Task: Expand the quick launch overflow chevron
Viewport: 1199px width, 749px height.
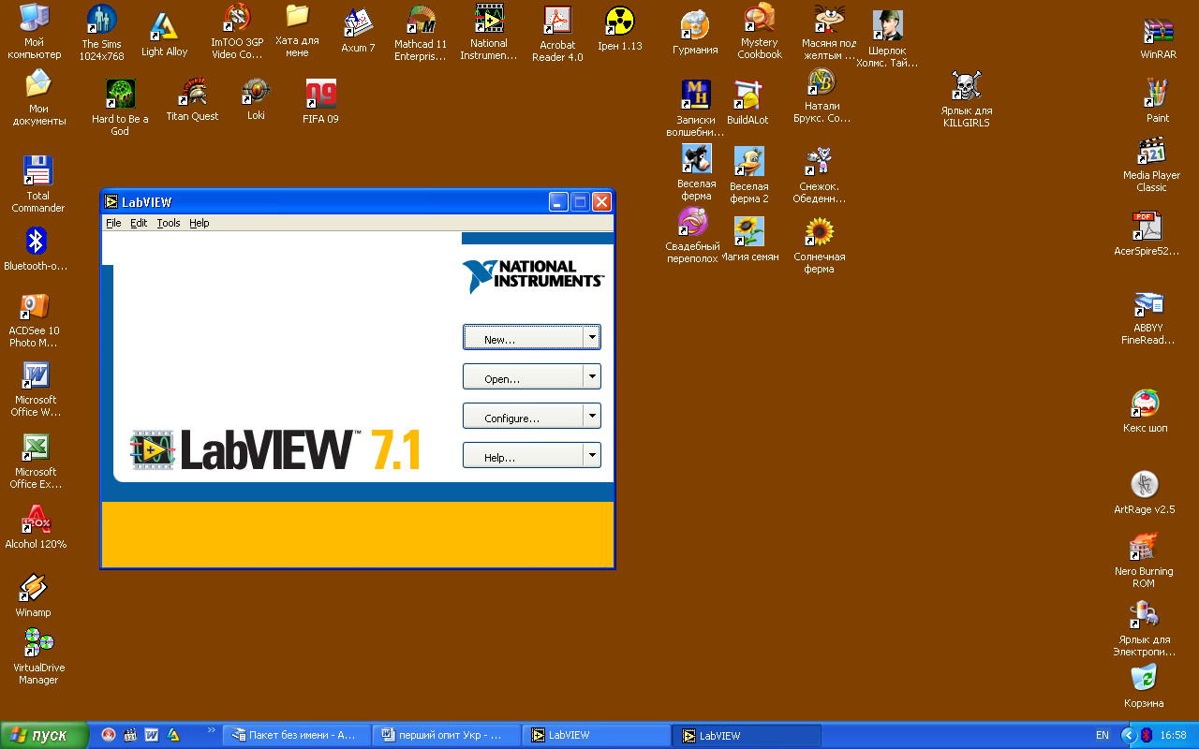Action: click(211, 729)
